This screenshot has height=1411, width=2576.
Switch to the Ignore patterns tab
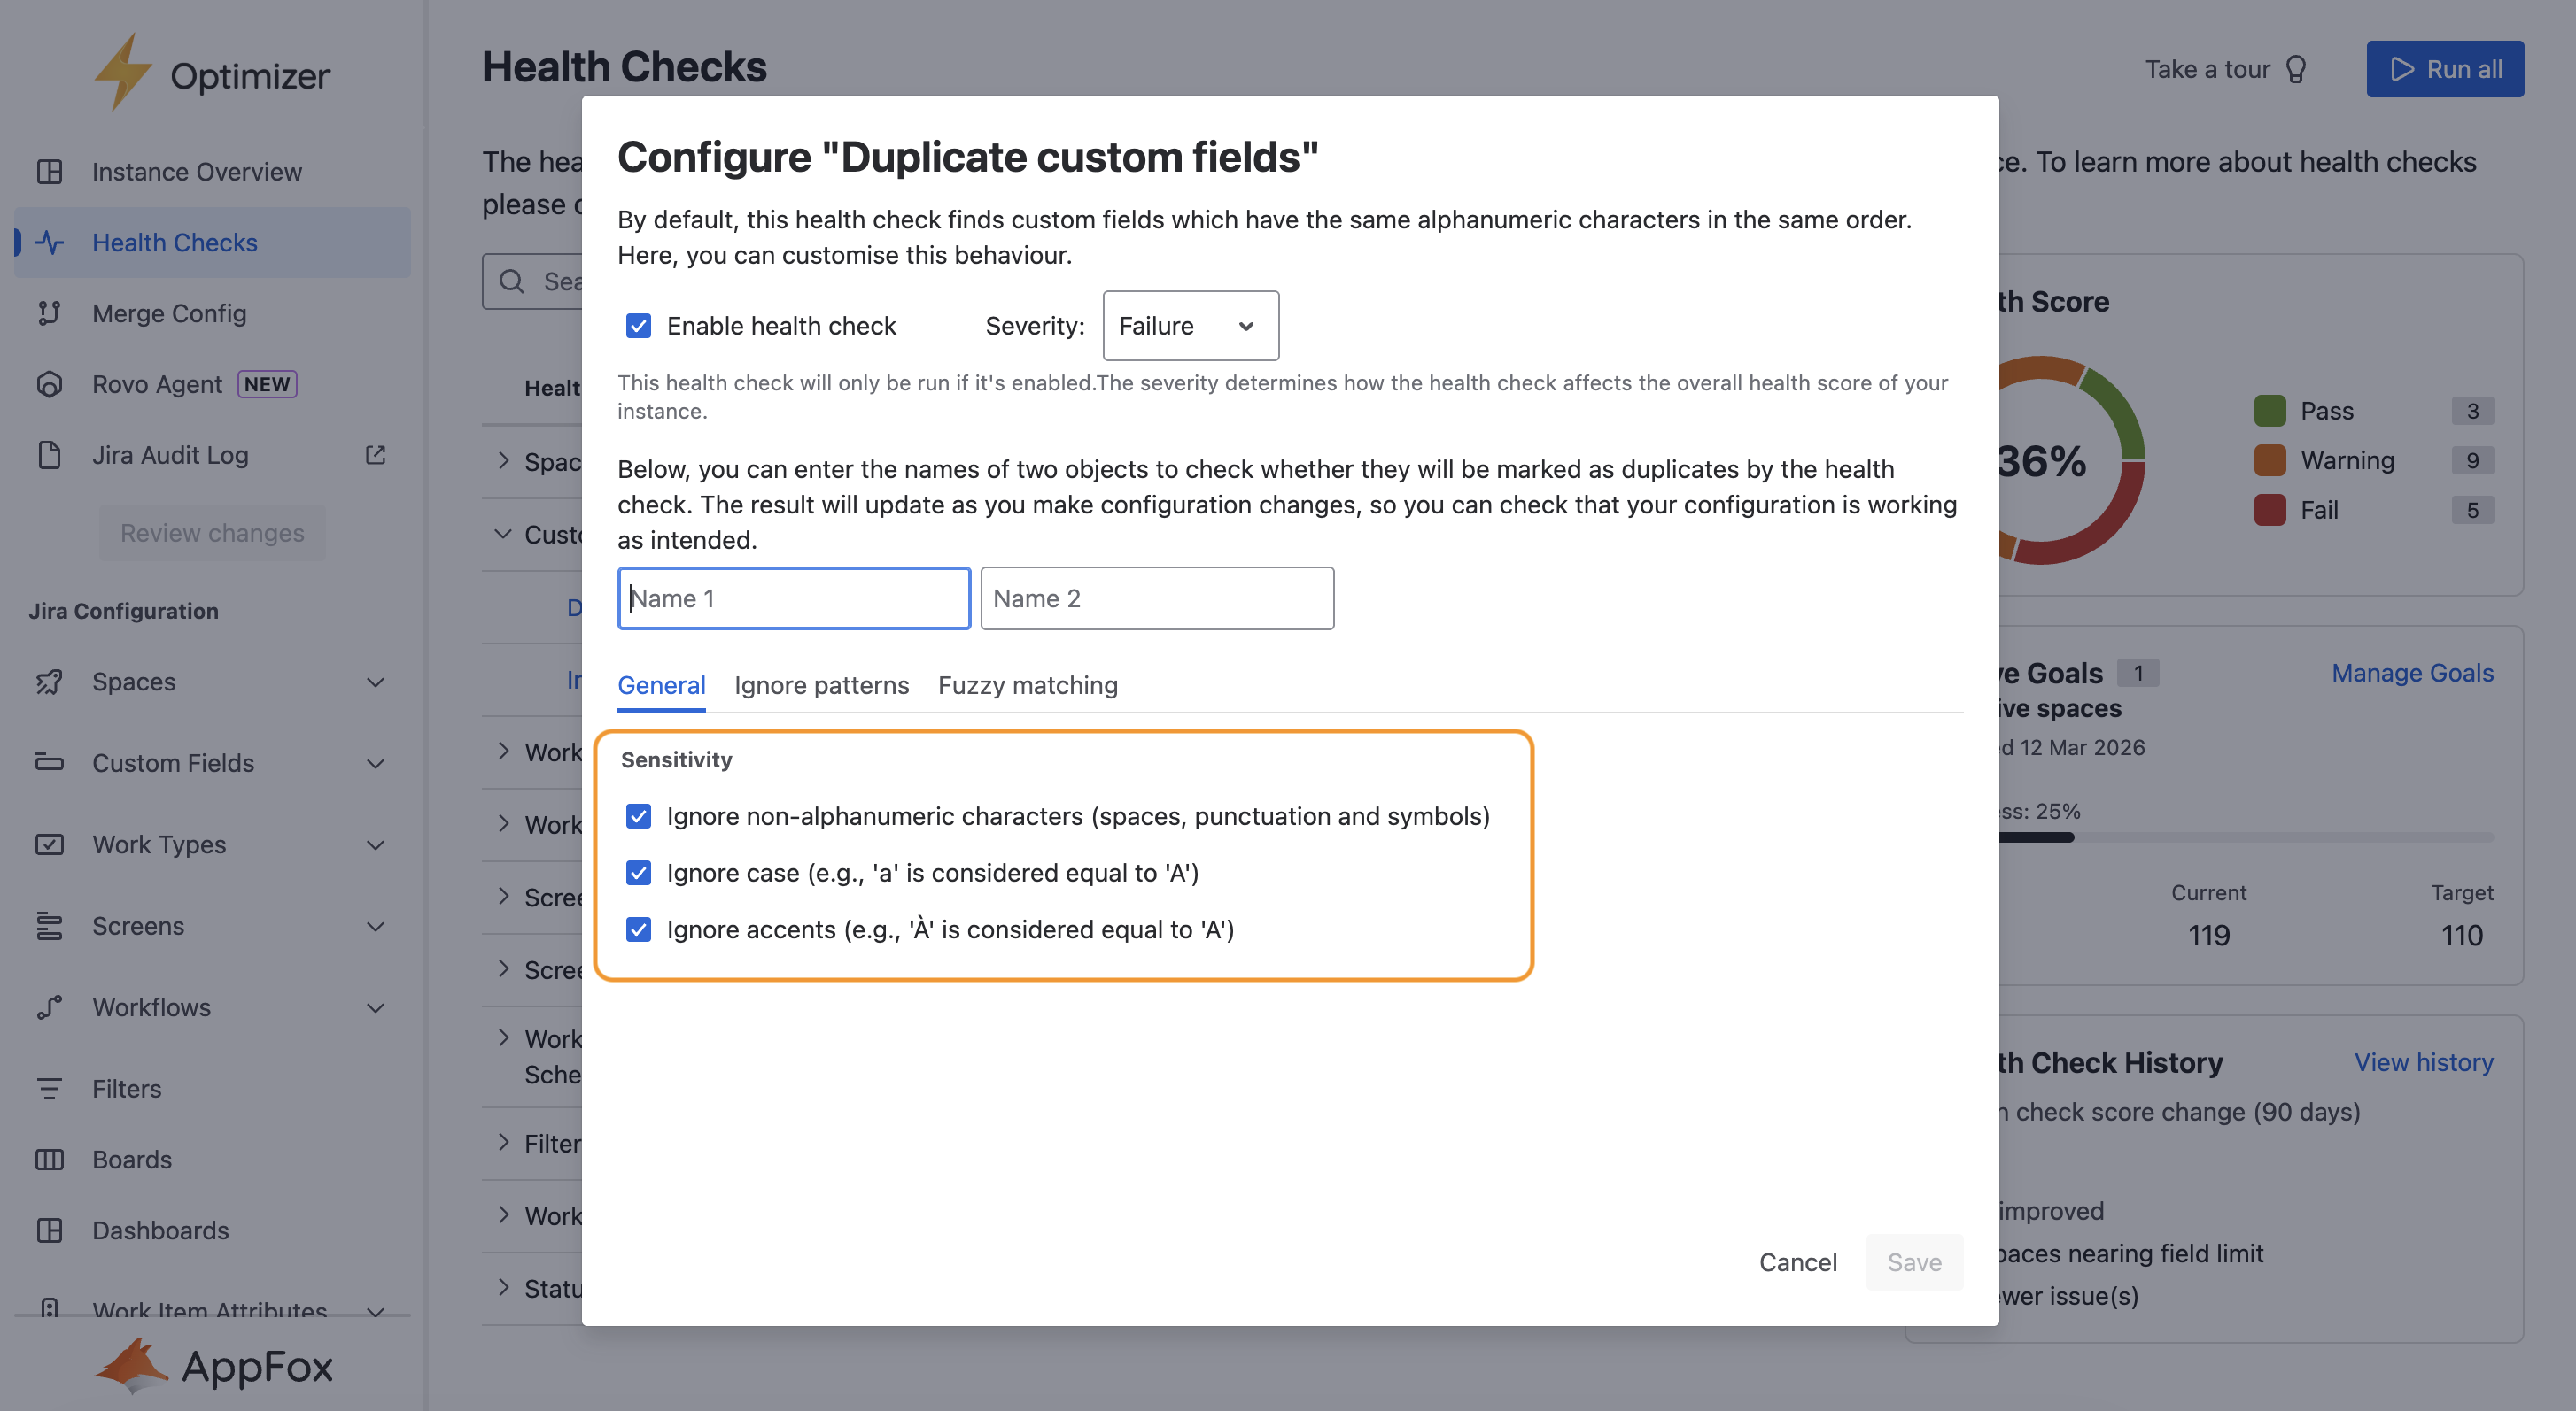[821, 685]
